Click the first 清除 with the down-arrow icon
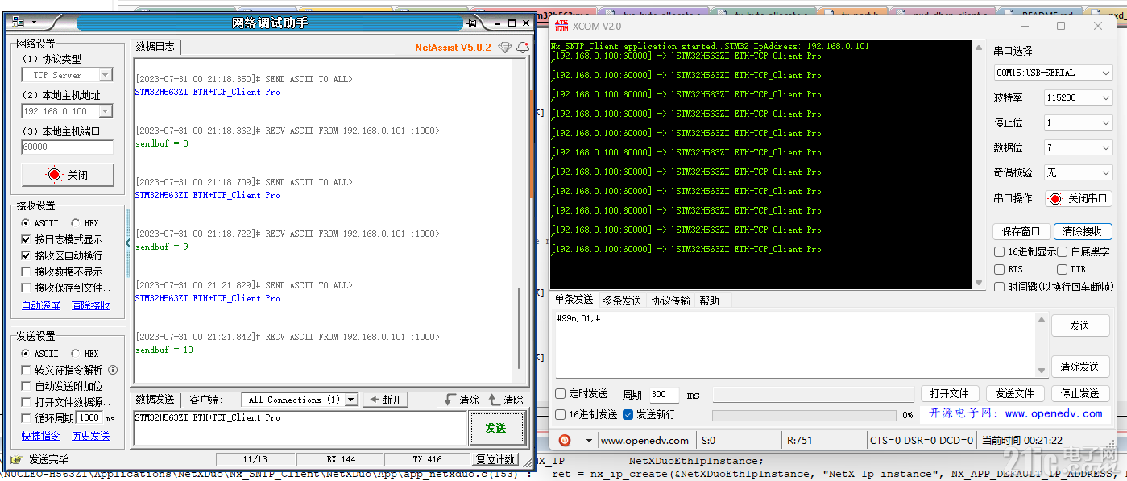The height and width of the screenshot is (481, 1127). pos(462,400)
